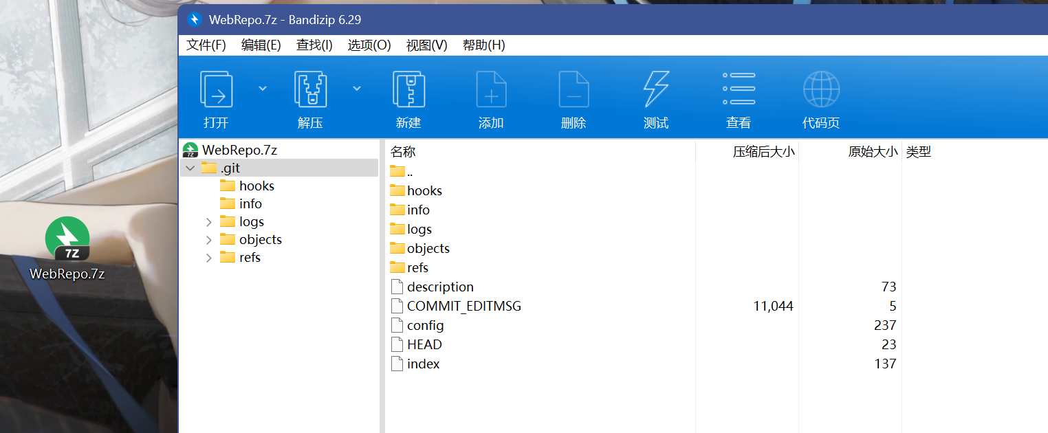Click the Test (测试) lightning icon
The height and width of the screenshot is (433, 1048).
655,89
